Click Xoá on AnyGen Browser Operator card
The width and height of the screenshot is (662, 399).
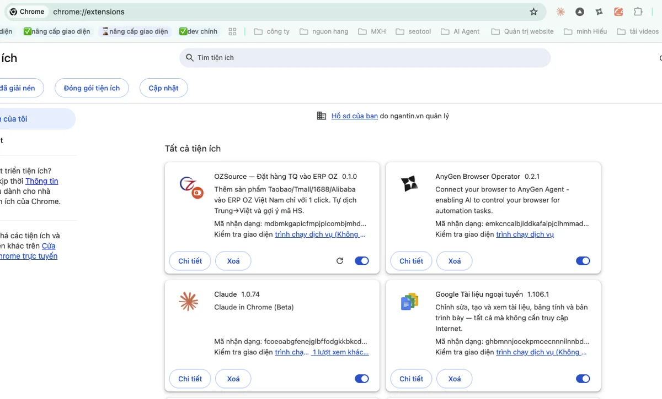[455, 261]
